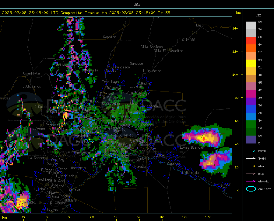This screenshot has height=221, width=274.
Task: Click the 'Tz 35' threshold text
Action: point(164,13)
